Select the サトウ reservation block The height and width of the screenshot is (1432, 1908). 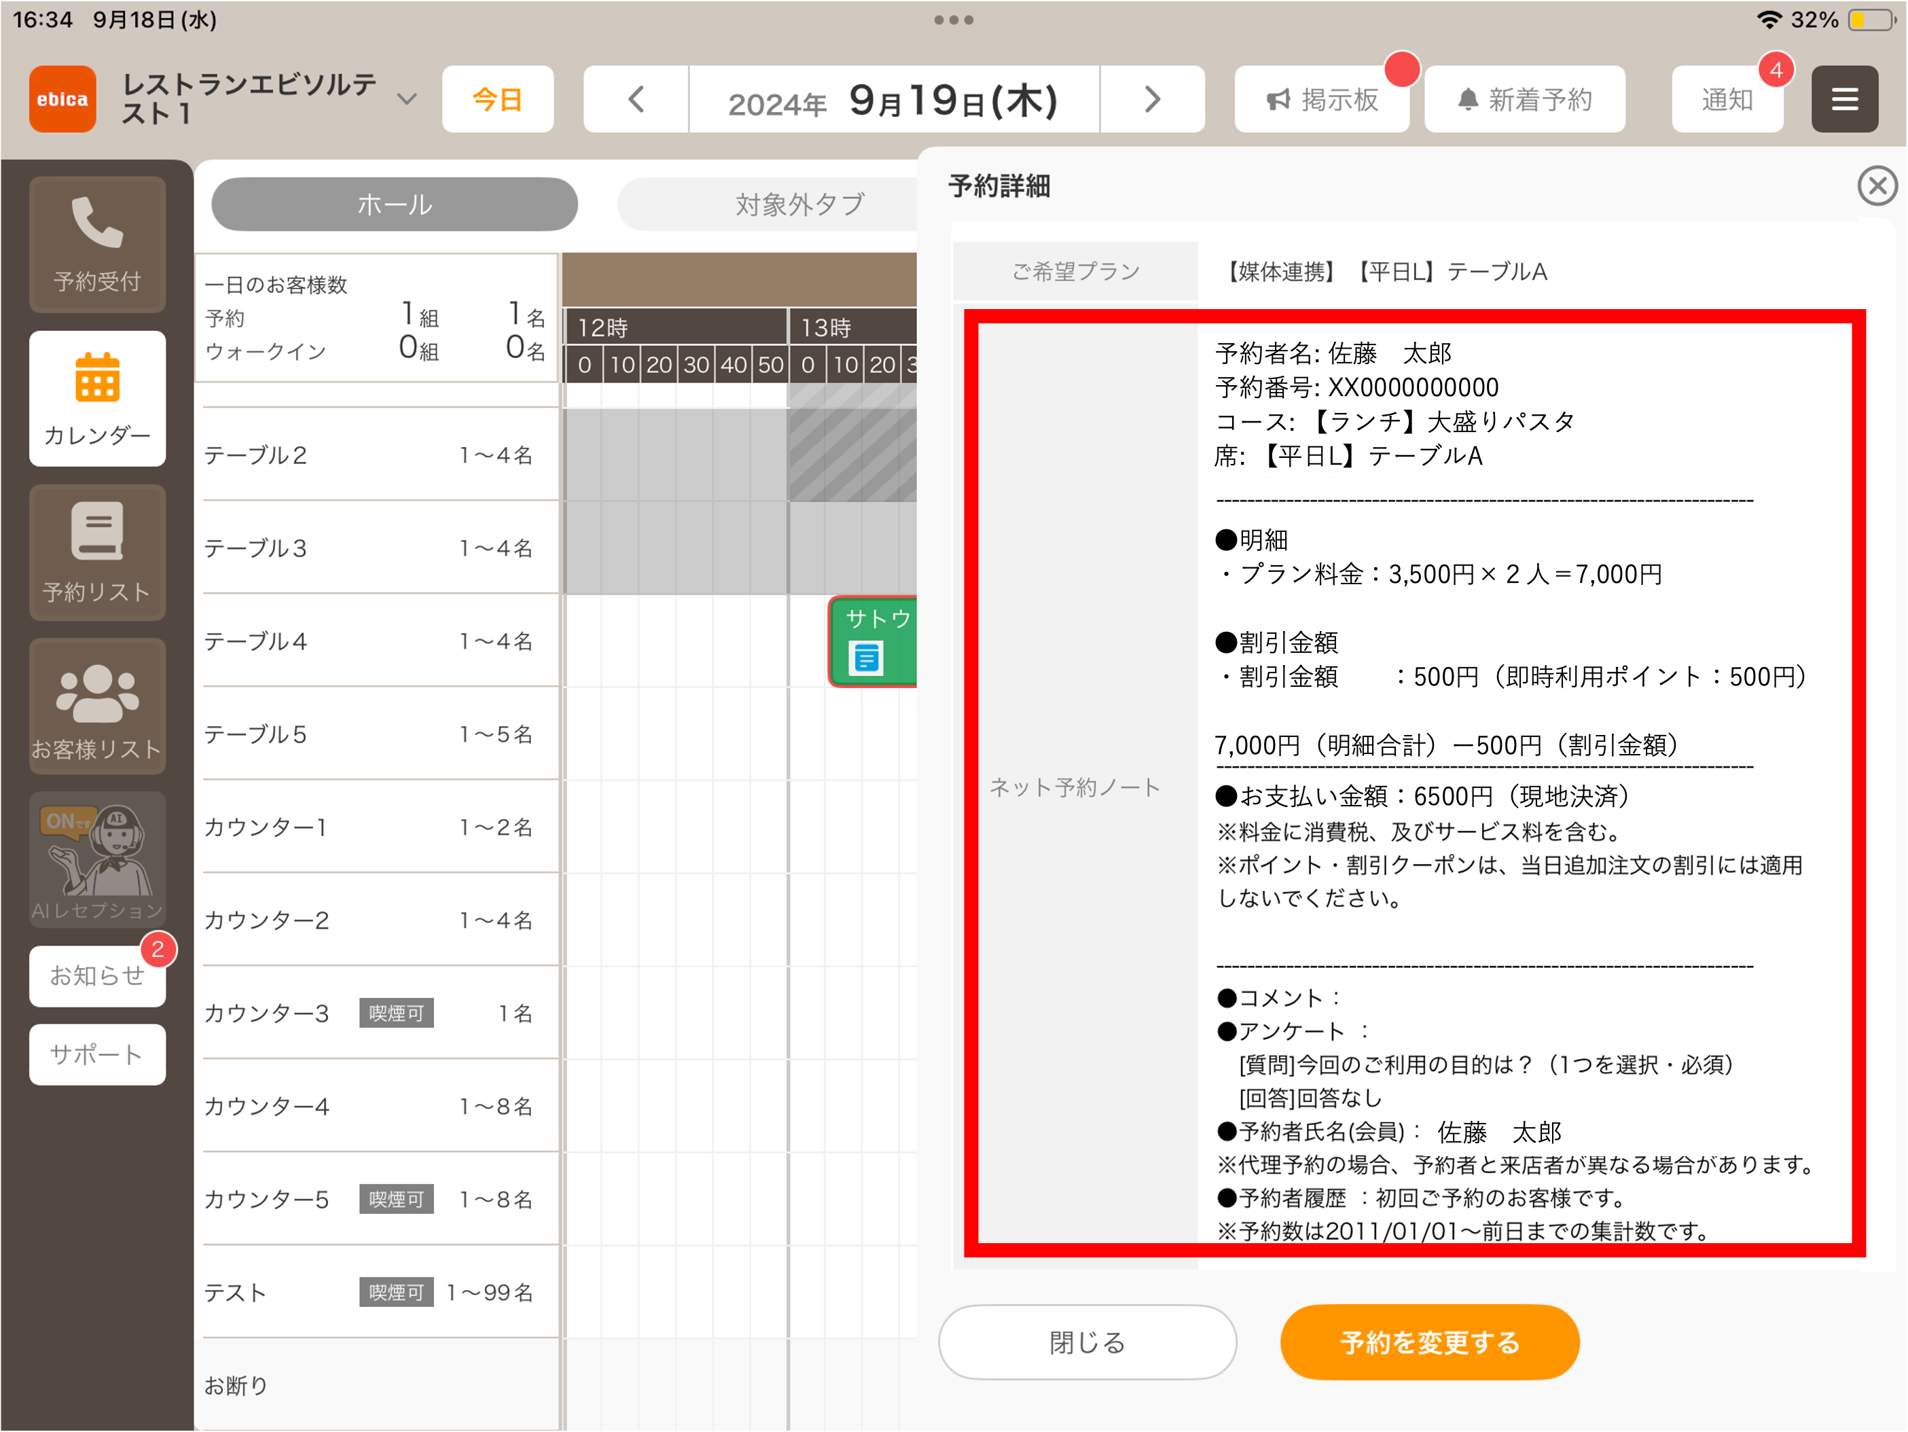click(x=874, y=641)
